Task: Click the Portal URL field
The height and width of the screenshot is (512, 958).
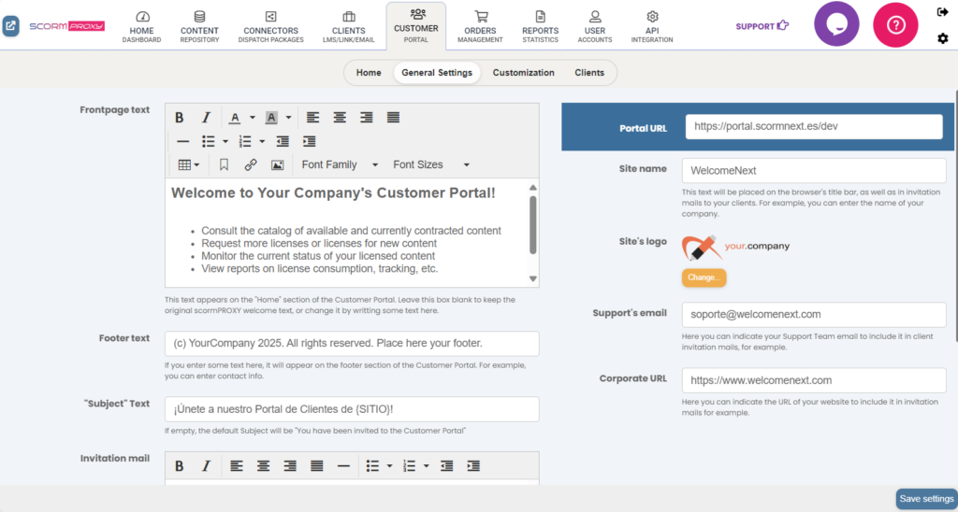Action: tap(814, 127)
